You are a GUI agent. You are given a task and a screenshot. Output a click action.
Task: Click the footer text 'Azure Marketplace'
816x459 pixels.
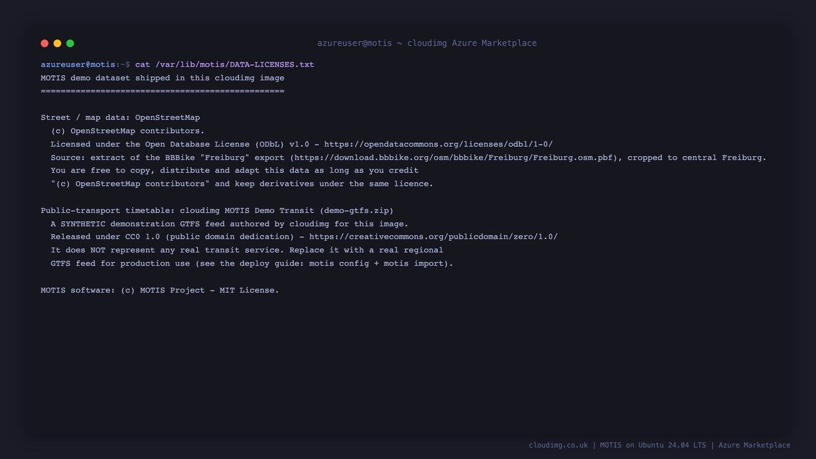(x=754, y=445)
